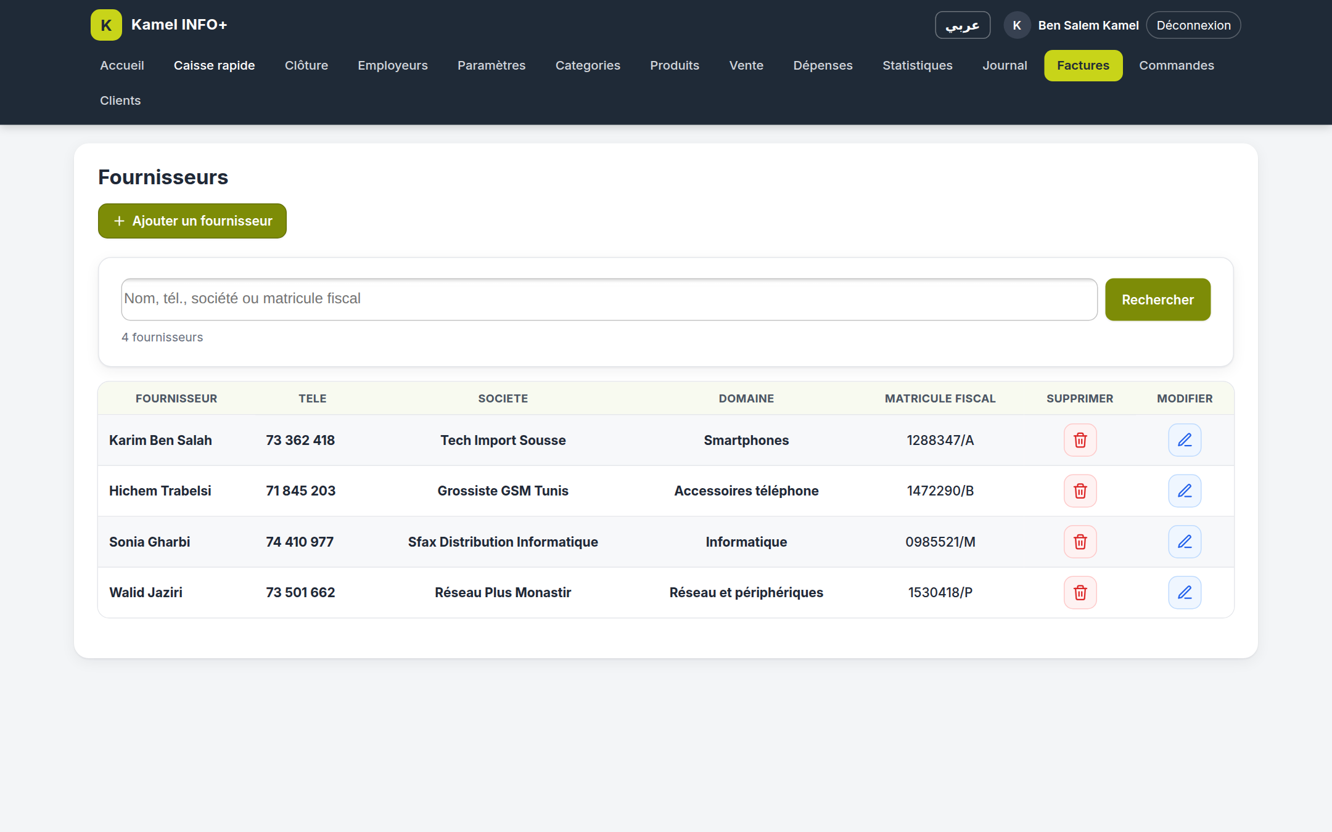
Task: Open the Accueil menu
Action: click(122, 65)
